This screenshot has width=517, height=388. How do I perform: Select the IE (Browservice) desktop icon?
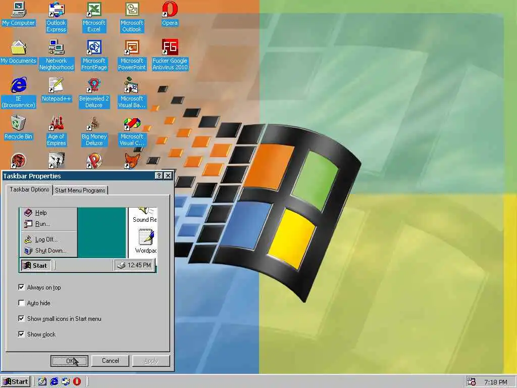pos(18,93)
